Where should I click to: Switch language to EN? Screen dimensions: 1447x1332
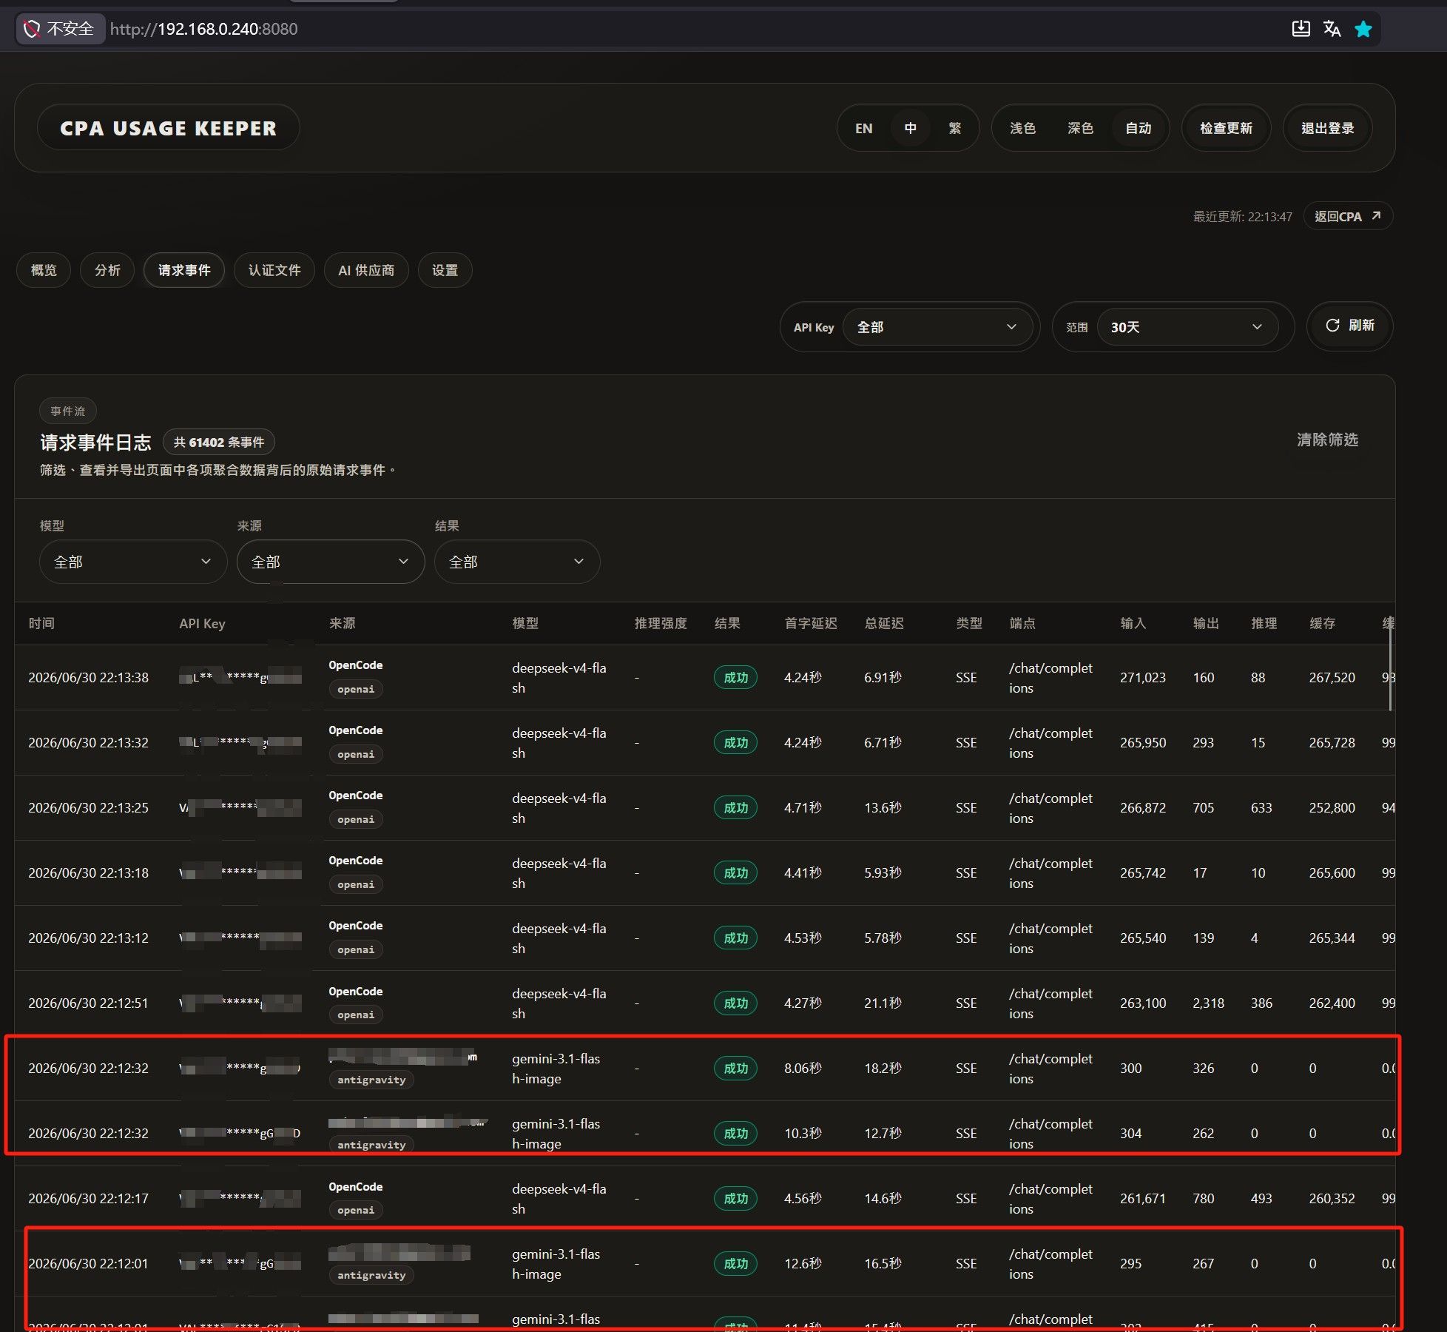(863, 128)
